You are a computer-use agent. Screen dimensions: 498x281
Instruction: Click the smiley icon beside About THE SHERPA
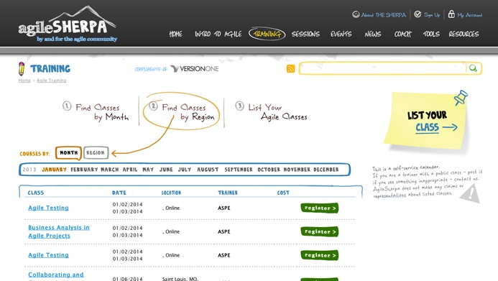coord(356,14)
